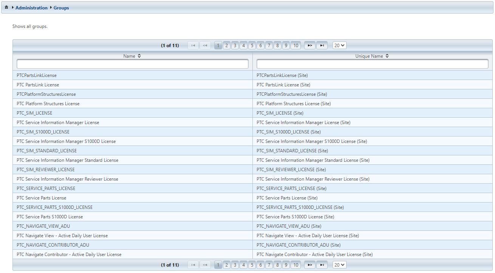Select PTC Service Parts License row

(x=42, y=198)
